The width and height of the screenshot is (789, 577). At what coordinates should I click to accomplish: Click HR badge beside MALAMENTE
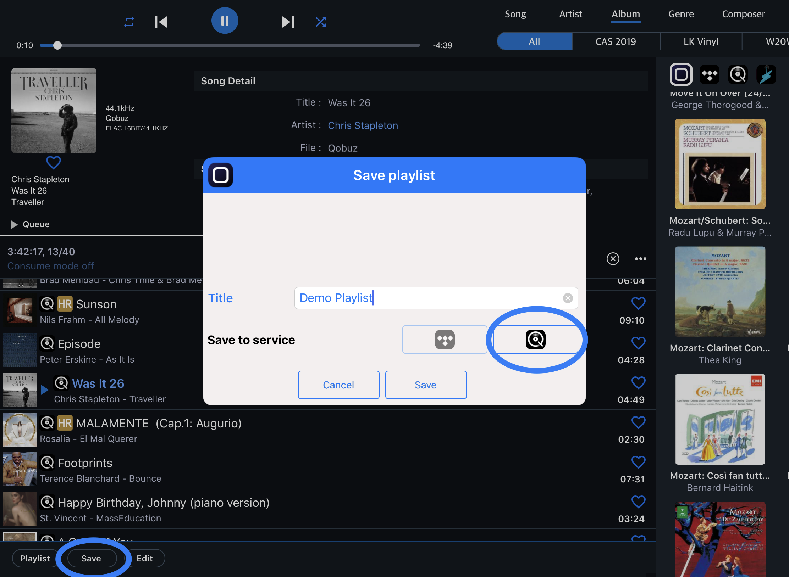(x=65, y=423)
